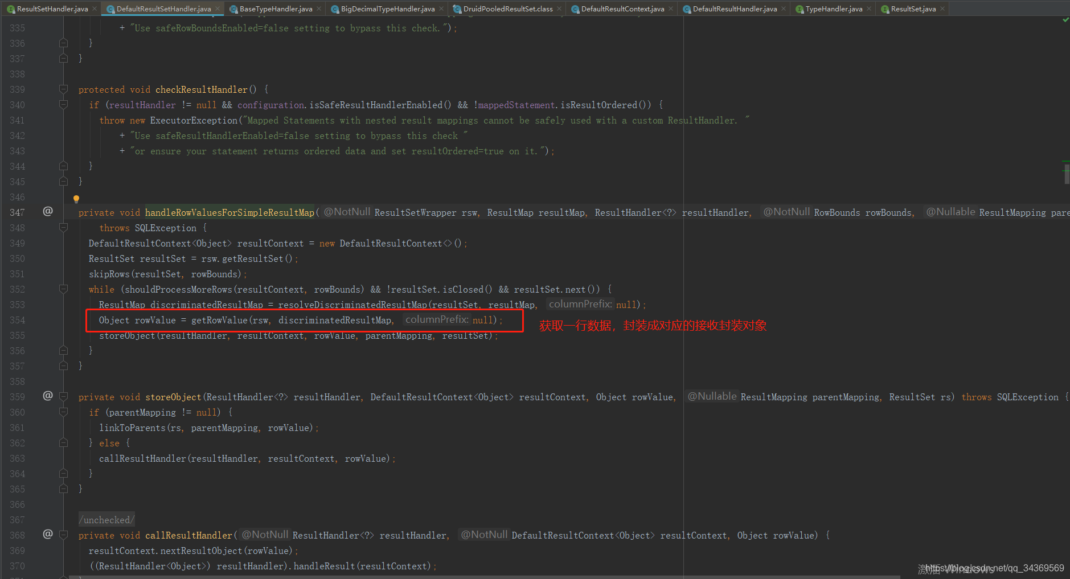
Task: Collapse the while loop fold at line 352
Action: click(63, 289)
